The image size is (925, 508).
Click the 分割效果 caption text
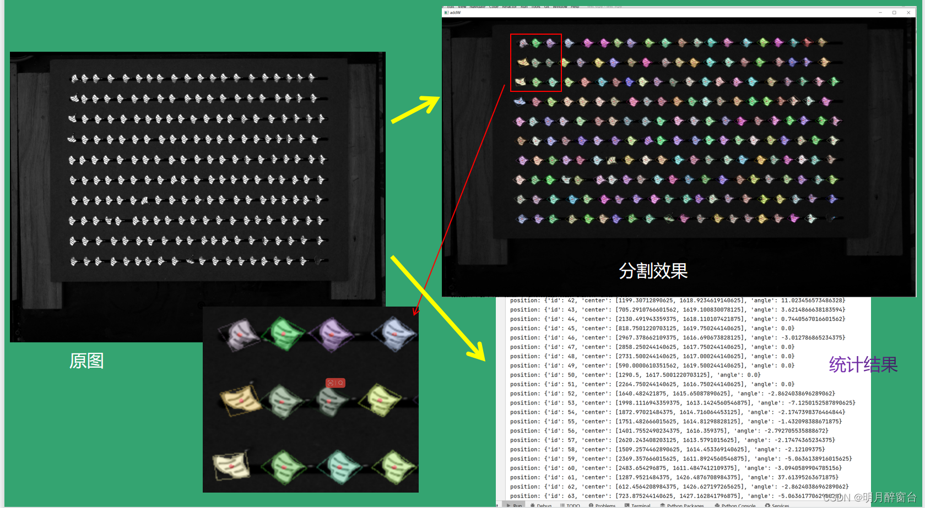tap(653, 271)
